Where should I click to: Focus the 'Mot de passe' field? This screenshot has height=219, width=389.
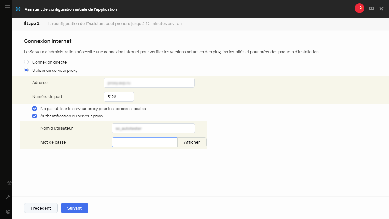pos(144,142)
